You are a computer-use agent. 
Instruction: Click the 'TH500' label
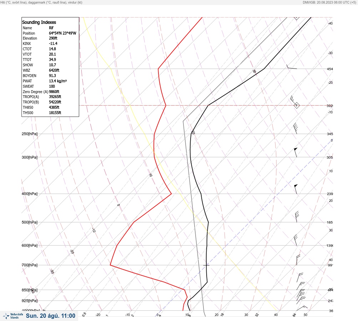(28, 113)
